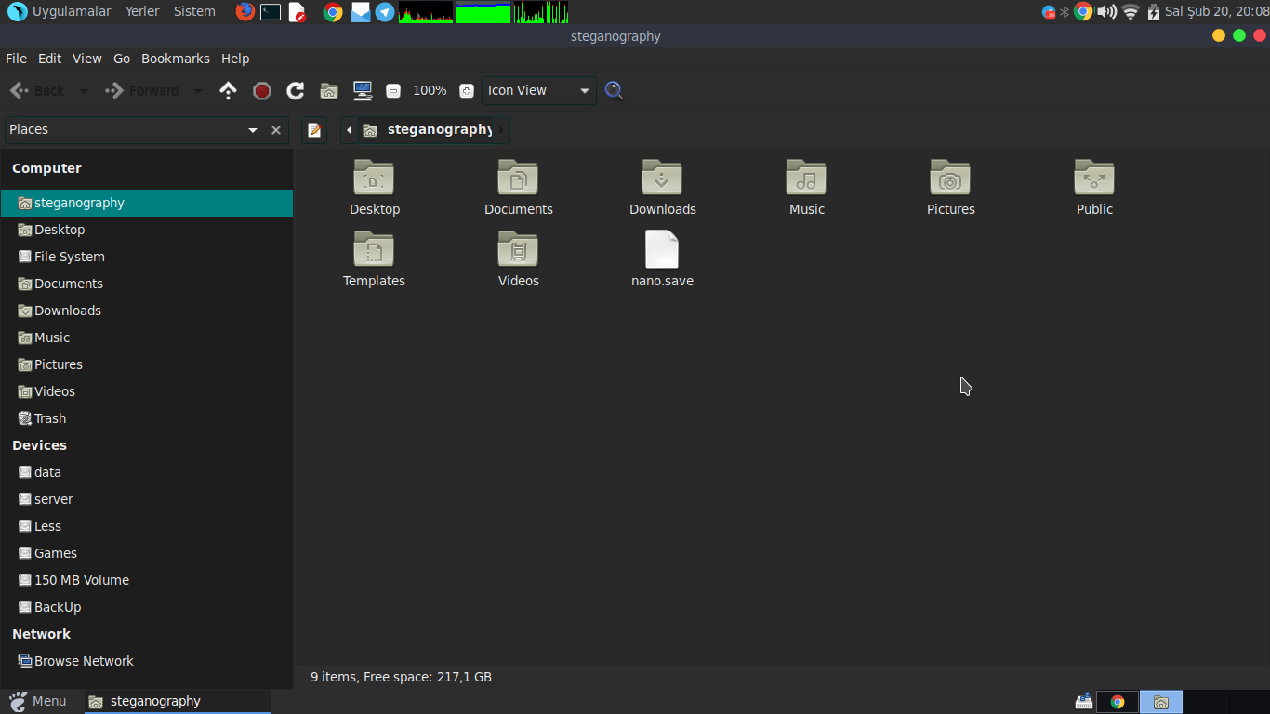Click path bar right scroll arrow

[501, 130]
